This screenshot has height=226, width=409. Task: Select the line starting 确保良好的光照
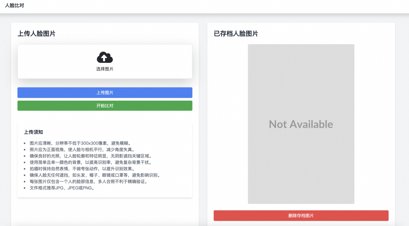[x=91, y=156]
